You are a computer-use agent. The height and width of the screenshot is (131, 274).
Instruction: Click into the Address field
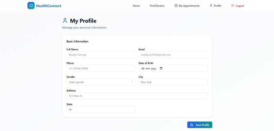[137, 96]
